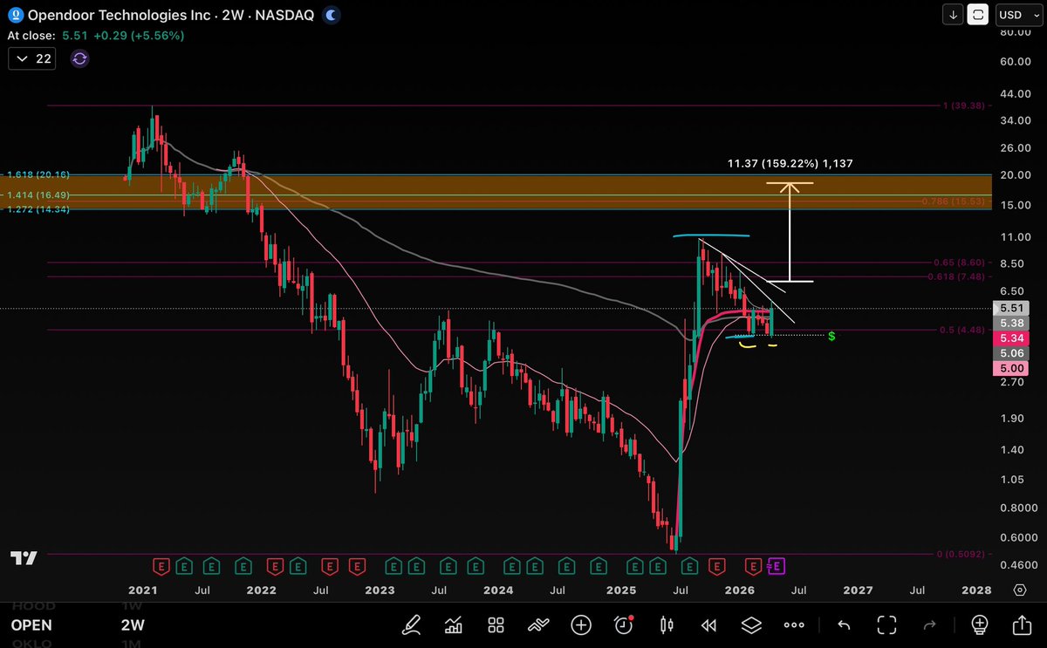Open the stacked layers object tree icon

tap(752, 624)
